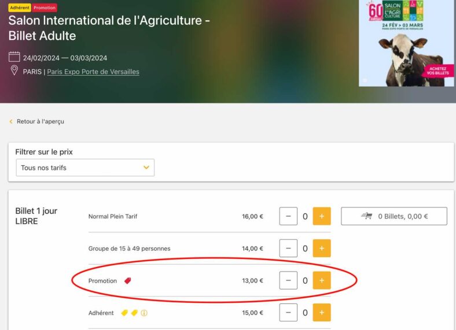Remove one Groupe de 15 à 49 personnes ticket

click(288, 249)
